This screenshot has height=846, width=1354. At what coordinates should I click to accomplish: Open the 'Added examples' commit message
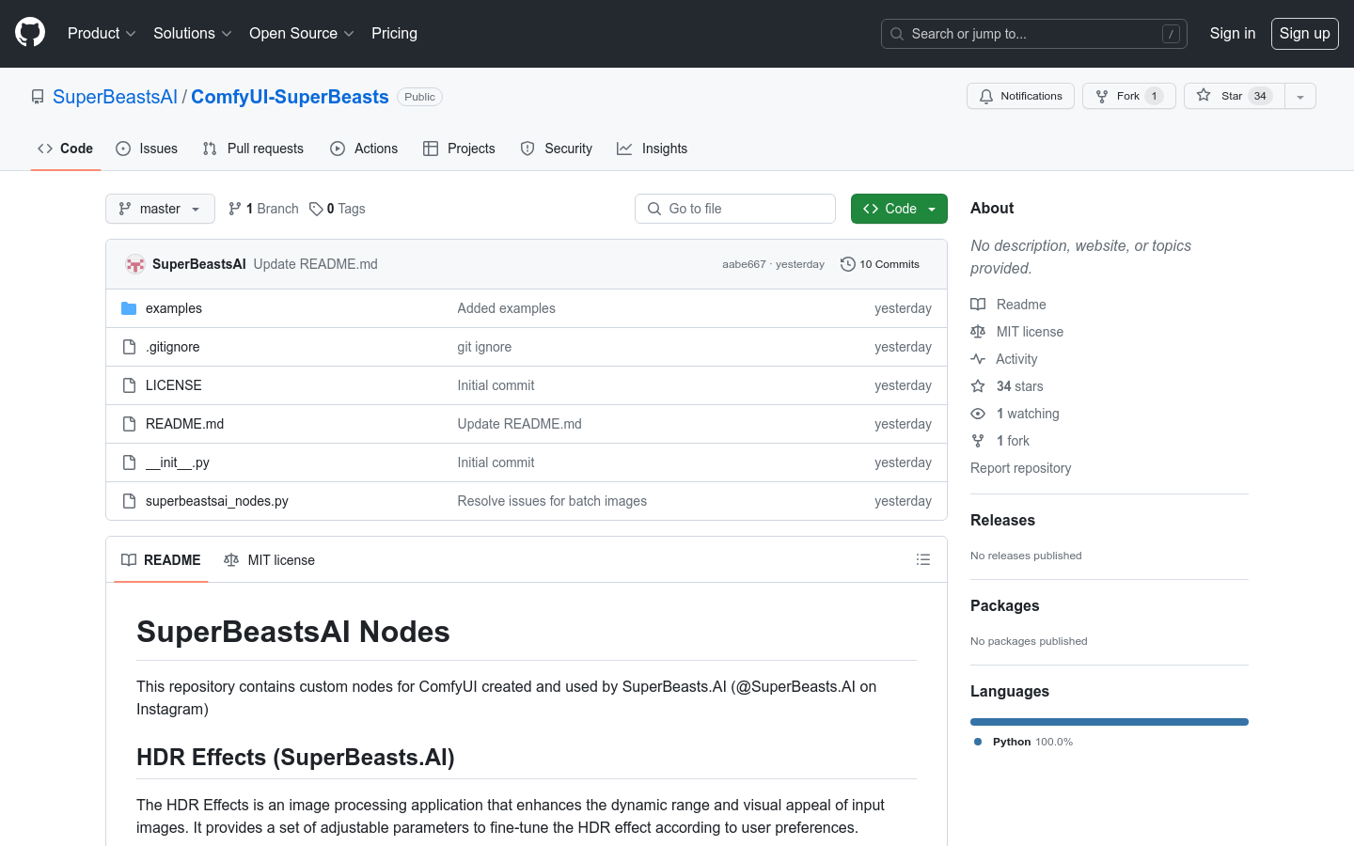pyautogui.click(x=506, y=308)
